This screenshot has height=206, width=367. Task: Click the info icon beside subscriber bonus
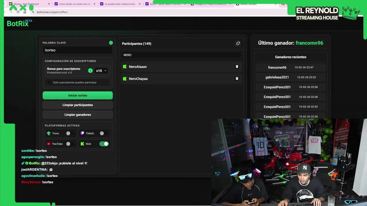tap(90, 71)
